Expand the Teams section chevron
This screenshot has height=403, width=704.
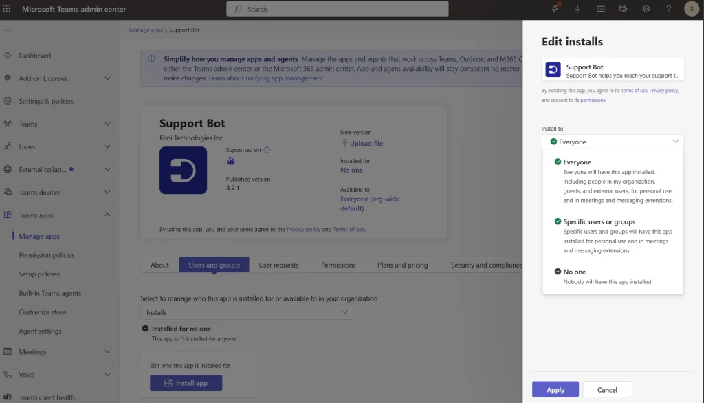[107, 124]
